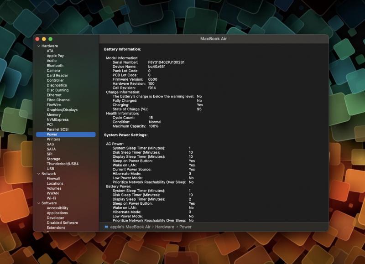The image size is (365, 264).
Task: Click the Charging row's Yes value
Action: point(200,105)
